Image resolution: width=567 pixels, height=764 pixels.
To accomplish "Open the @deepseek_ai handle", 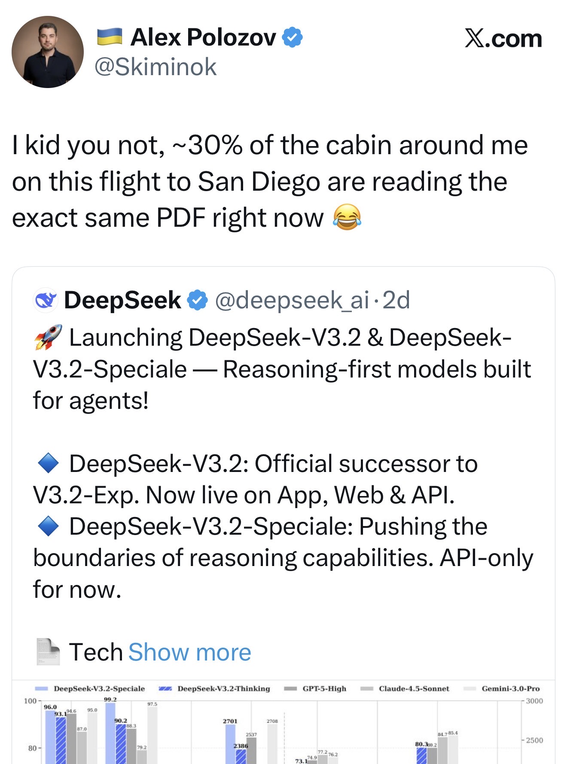I will 292,300.
